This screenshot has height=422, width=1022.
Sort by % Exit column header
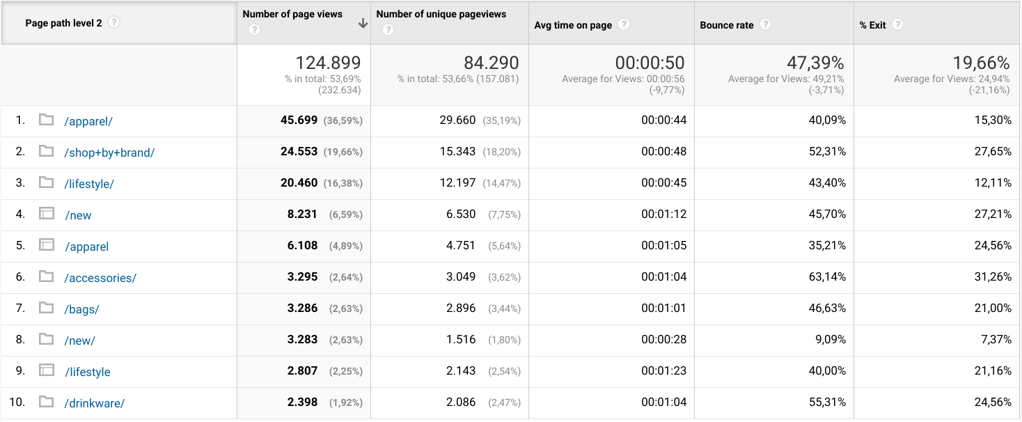click(x=872, y=25)
